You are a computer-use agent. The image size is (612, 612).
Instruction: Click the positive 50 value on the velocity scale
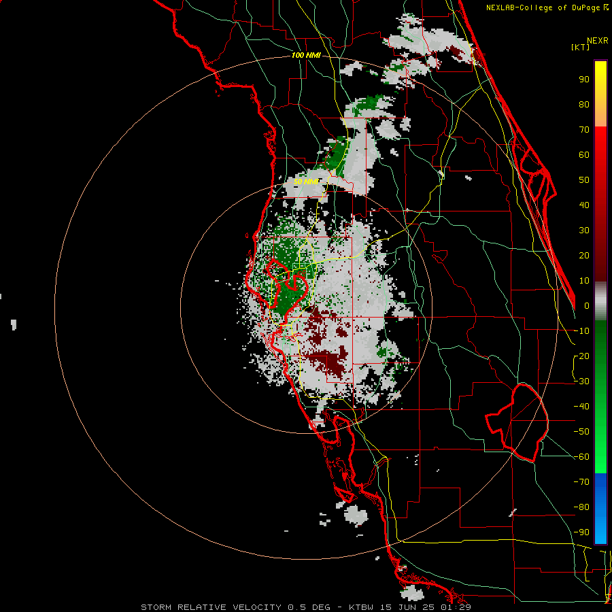point(584,180)
